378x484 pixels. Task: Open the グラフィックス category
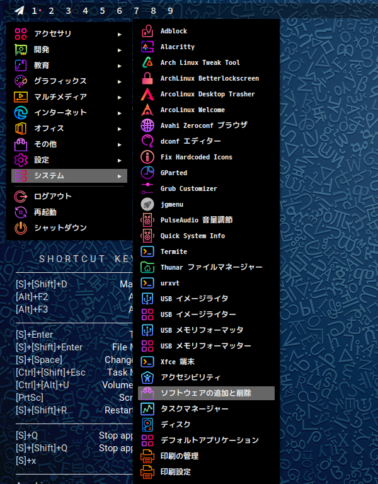[69, 81]
